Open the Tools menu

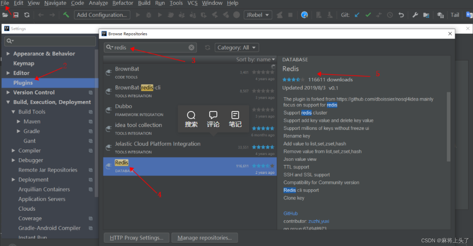176,3
